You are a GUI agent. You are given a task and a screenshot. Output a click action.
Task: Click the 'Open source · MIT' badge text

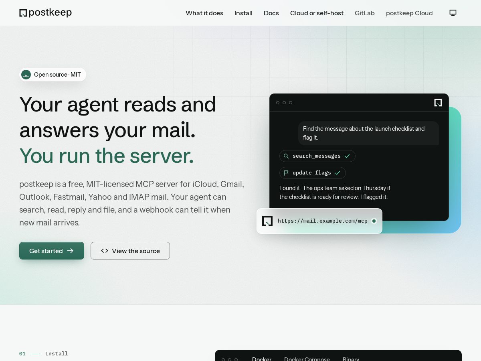point(57,75)
